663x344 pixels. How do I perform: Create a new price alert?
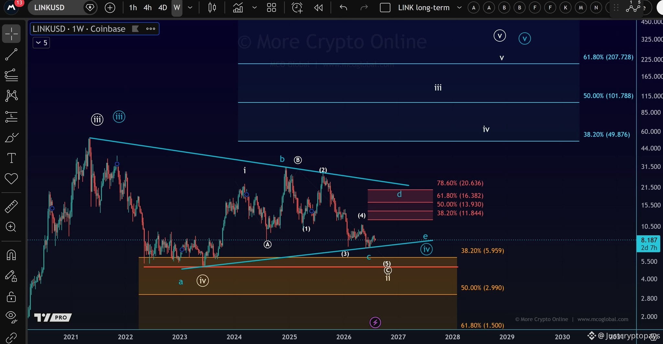click(297, 8)
